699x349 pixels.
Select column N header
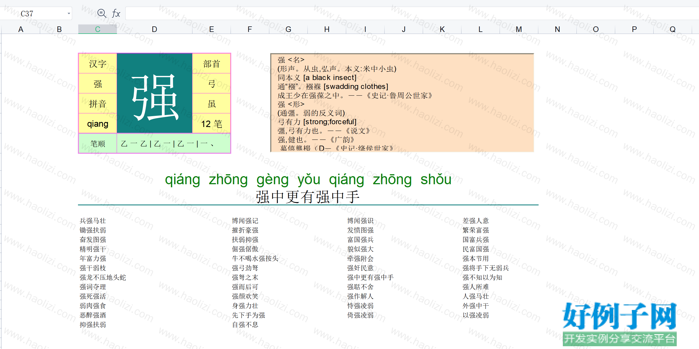click(x=557, y=29)
